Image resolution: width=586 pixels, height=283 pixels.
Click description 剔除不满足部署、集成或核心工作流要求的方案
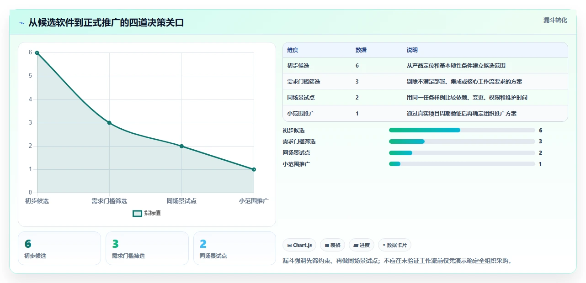click(464, 82)
